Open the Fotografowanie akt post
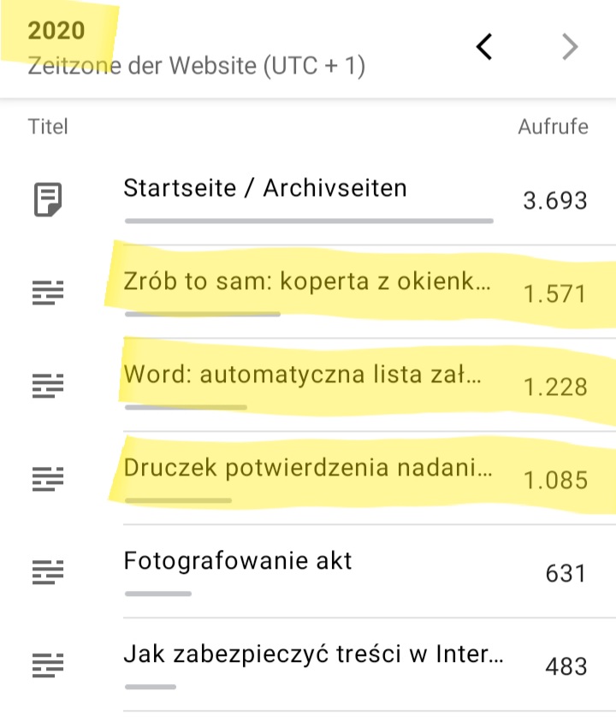 pos(238,561)
